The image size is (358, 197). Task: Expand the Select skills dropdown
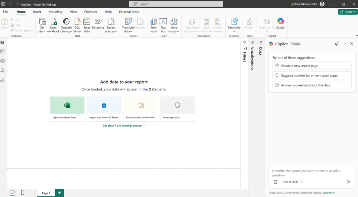pyautogui.click(x=293, y=182)
